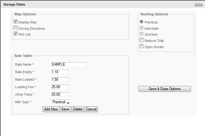Screen dimensions: 205x136
Task: Enable the Driving Directions checkbox
Action: [15, 28]
